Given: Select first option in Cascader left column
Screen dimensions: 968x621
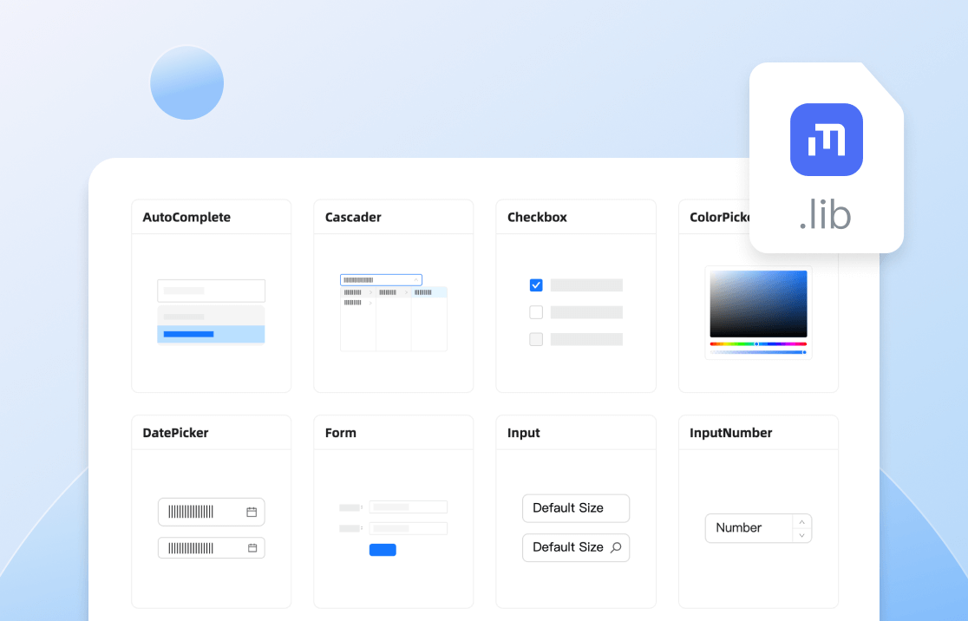Looking at the screenshot, I should click(356, 292).
